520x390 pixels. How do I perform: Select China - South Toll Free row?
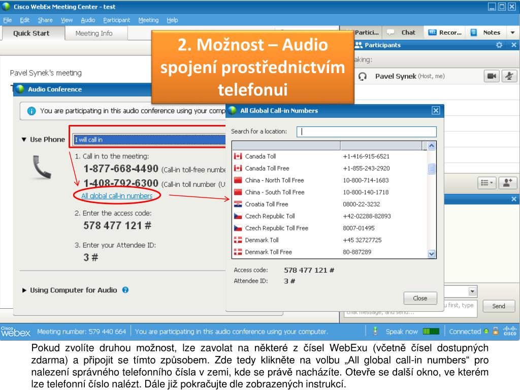point(330,192)
